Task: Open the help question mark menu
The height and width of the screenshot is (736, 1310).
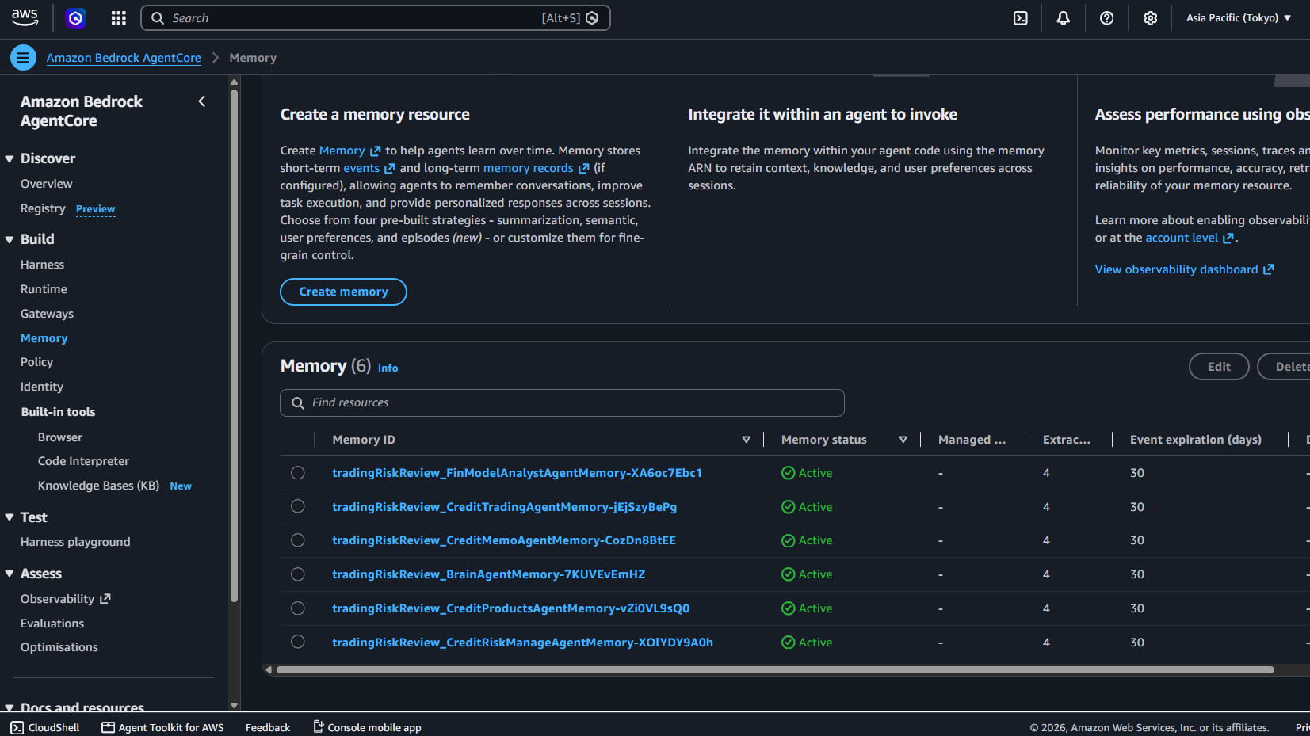Action: coord(1107,18)
